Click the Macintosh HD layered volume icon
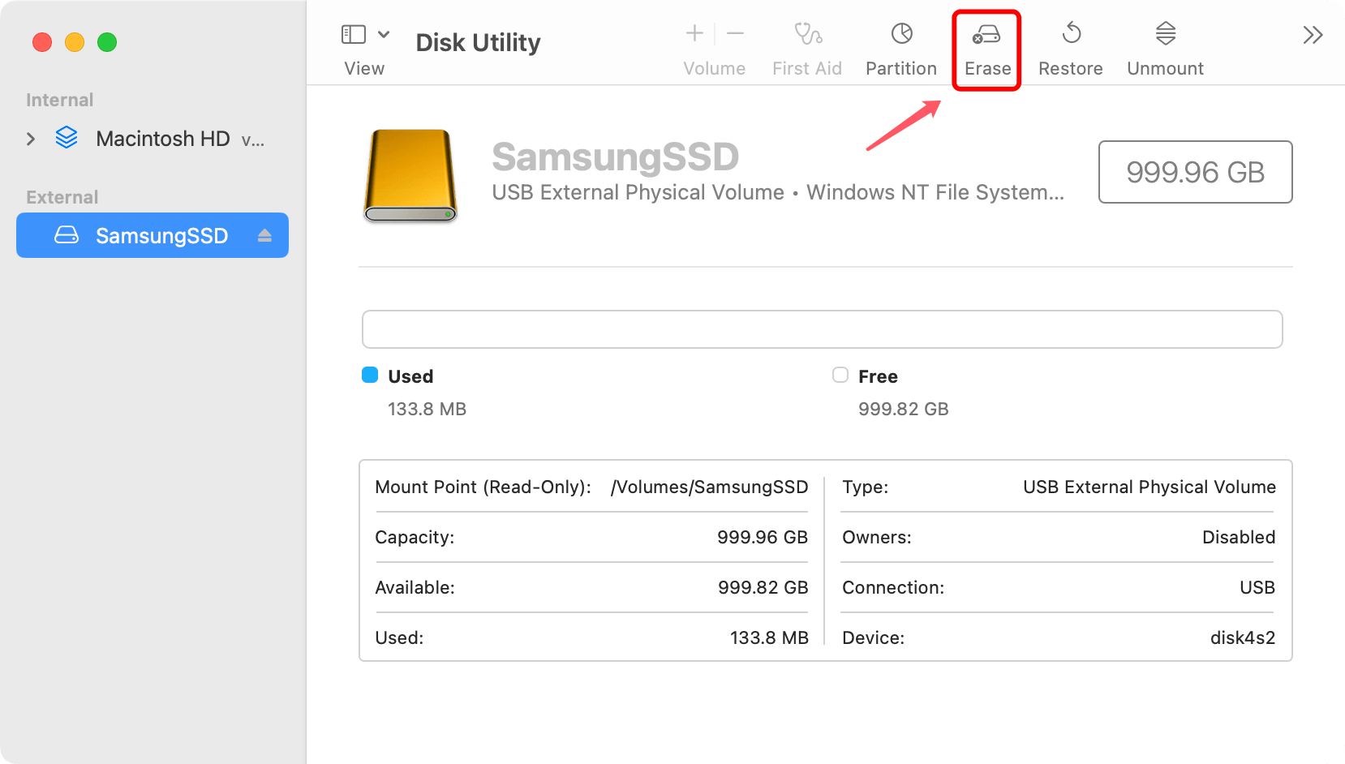Image resolution: width=1345 pixels, height=764 pixels. (x=67, y=138)
